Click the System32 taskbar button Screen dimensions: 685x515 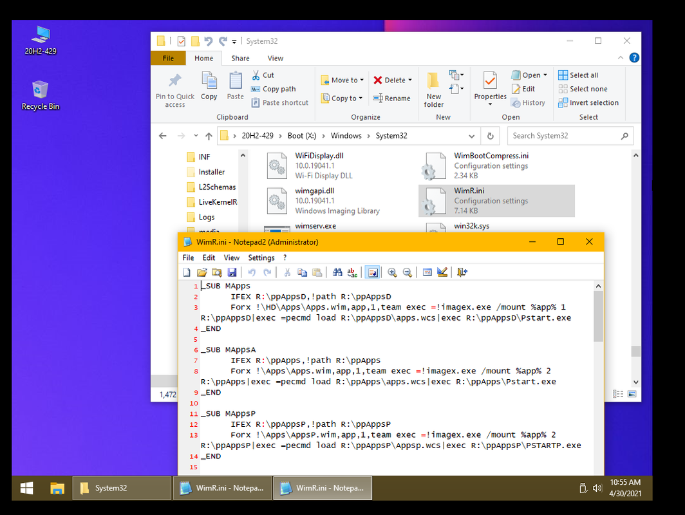tap(122, 488)
